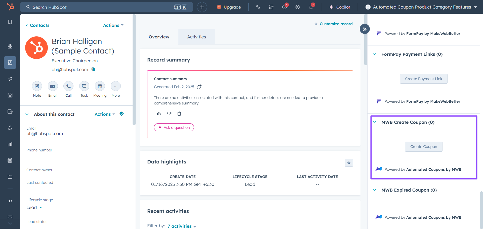The height and width of the screenshot is (229, 483).
Task: Give thumbs down on the contact summary
Action: point(169,113)
